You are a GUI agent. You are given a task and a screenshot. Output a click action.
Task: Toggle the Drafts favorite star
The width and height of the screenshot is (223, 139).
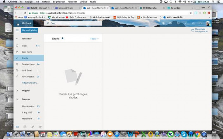coord(62,39)
